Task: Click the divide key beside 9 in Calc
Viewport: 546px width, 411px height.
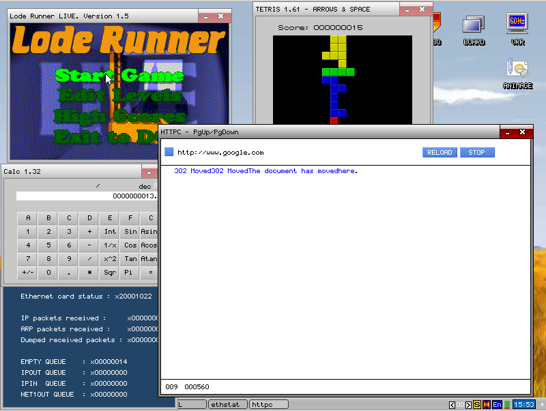Action: pos(89,259)
